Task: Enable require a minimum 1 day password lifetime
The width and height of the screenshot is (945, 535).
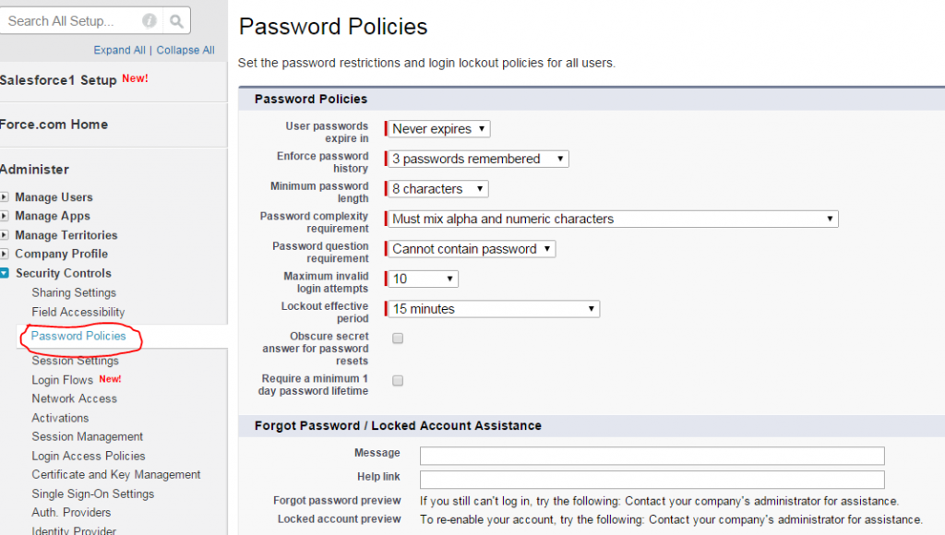Action: pos(397,380)
